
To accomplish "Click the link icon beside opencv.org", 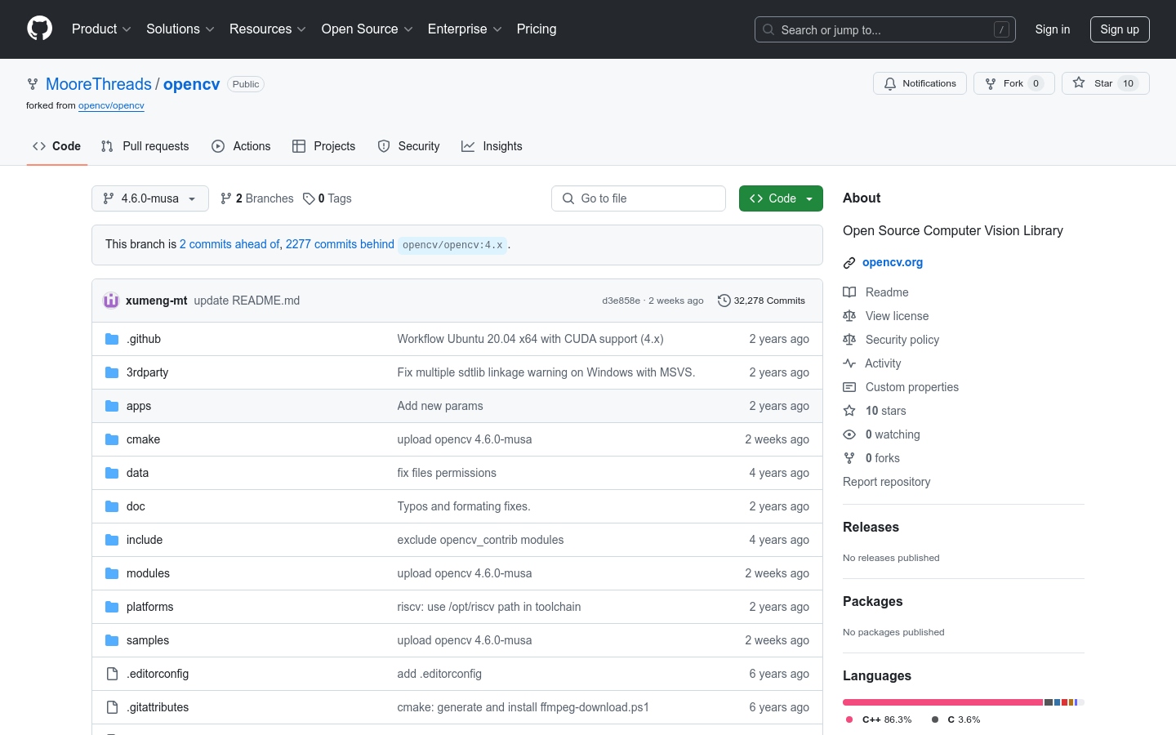I will coord(849,263).
